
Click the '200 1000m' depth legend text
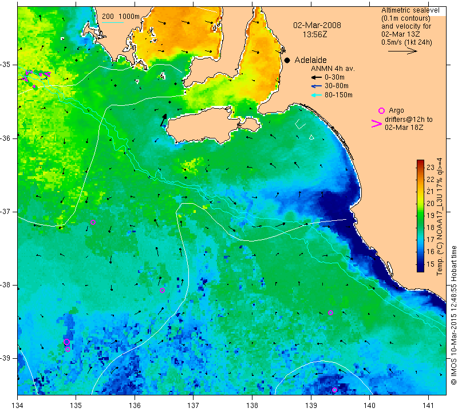(121, 17)
